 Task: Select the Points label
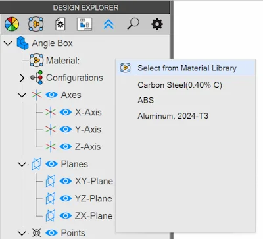pyautogui.click(x=73, y=233)
